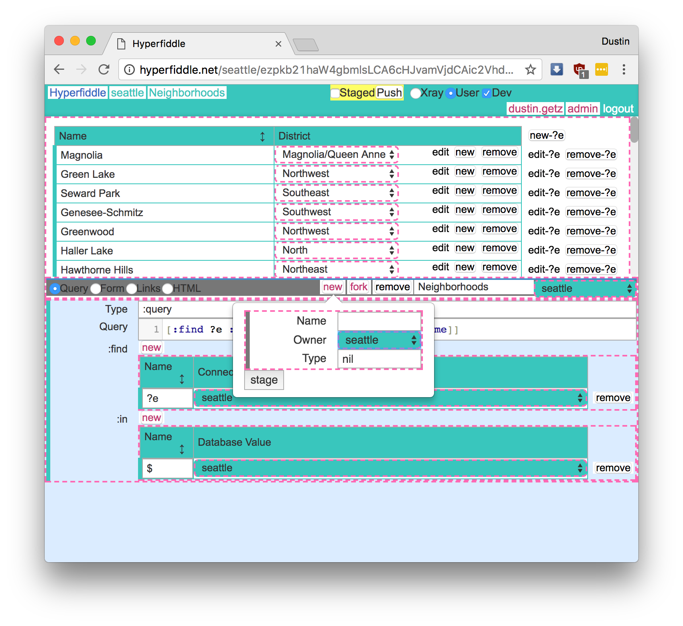This screenshot has width=683, height=626.
Task: Open Green Lake's Northwest district dropdown
Action: tap(337, 173)
